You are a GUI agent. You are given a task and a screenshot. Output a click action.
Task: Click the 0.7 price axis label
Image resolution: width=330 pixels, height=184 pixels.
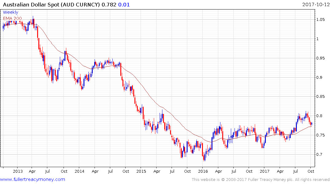click(319, 155)
